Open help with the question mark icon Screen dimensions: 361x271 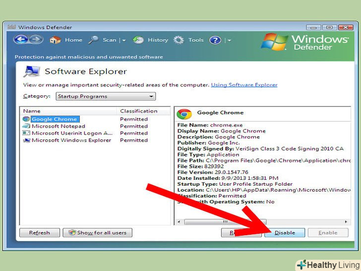[x=215, y=40]
